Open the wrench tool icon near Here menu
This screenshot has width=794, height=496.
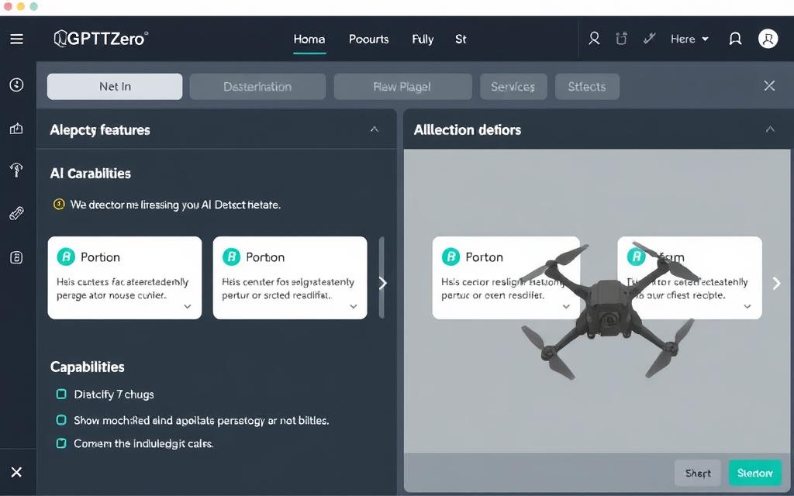tap(649, 37)
